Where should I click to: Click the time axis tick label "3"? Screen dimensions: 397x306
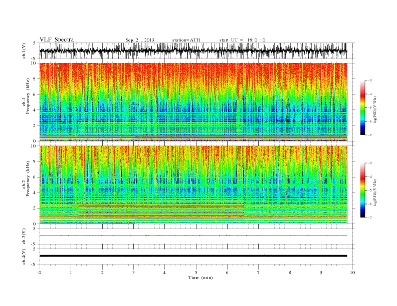point(133,272)
